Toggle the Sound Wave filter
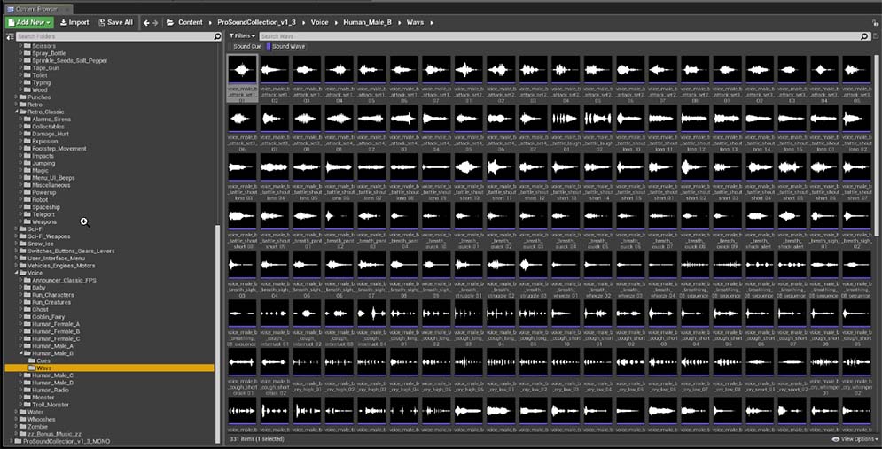Image resolution: width=882 pixels, height=449 pixels. click(x=286, y=47)
